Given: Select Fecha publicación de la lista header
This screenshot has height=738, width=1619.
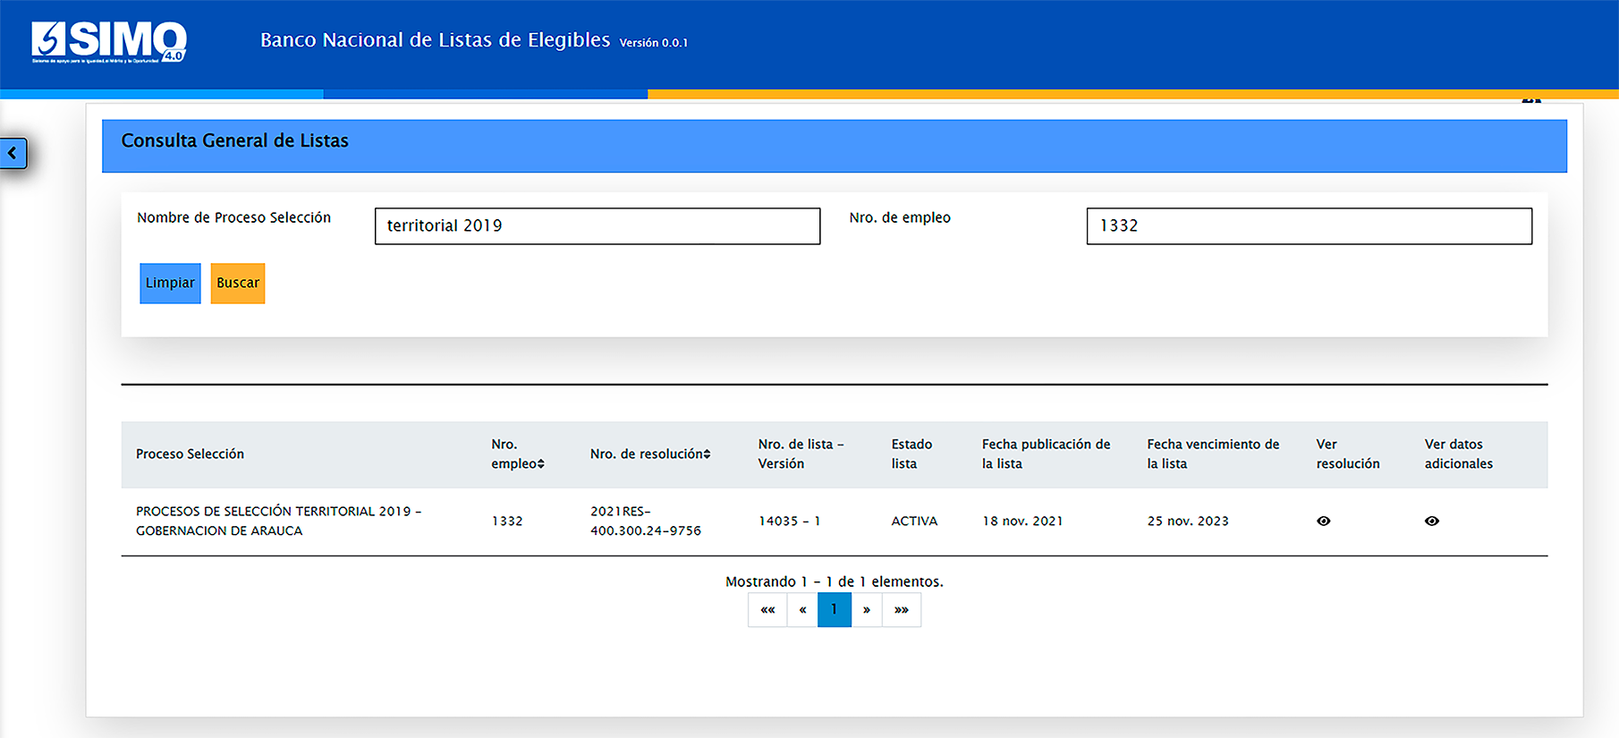Looking at the screenshot, I should click(x=1047, y=454).
